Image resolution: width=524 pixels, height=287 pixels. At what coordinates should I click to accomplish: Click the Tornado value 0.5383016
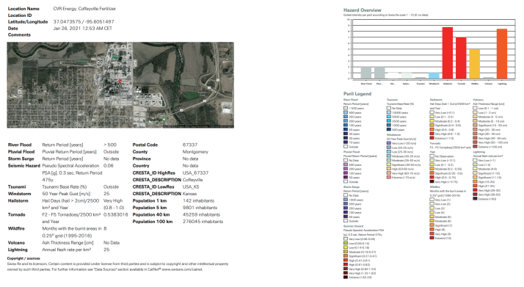[x=116, y=214]
